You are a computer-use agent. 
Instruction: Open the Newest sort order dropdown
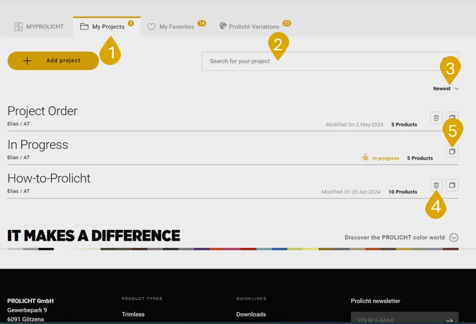(x=446, y=89)
